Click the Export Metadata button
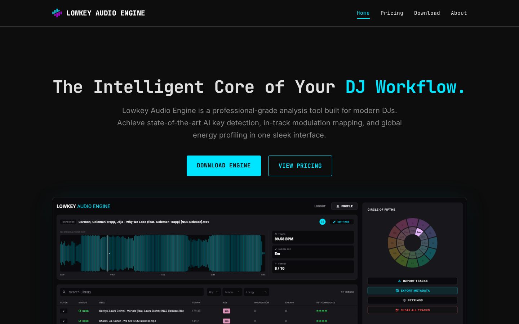 click(x=412, y=291)
